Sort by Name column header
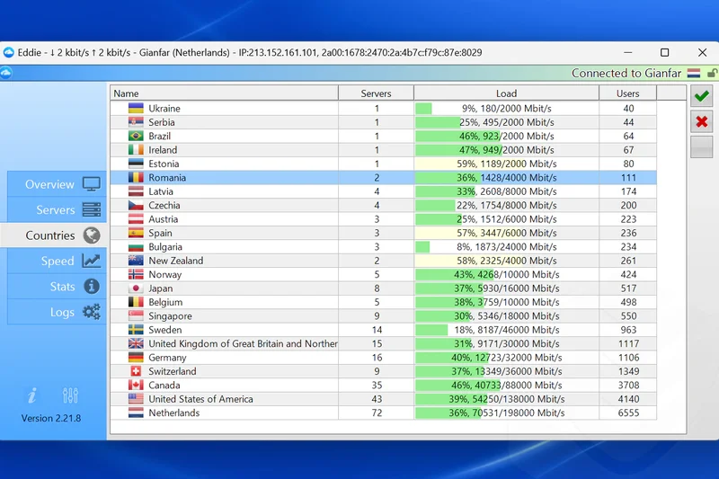Screen dimensions: 719x479 (x=224, y=93)
